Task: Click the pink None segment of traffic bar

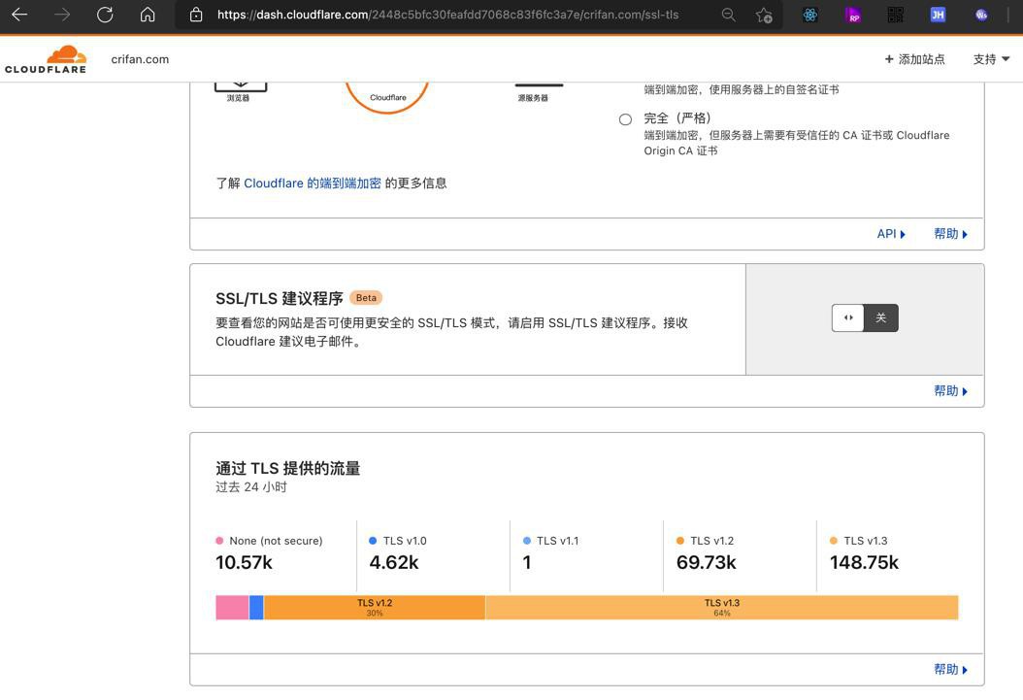Action: [x=232, y=608]
